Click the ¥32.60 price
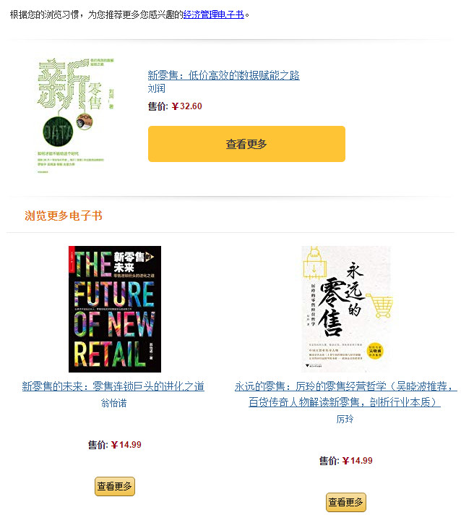Image resolution: width=461 pixels, height=523 pixels. (x=187, y=106)
